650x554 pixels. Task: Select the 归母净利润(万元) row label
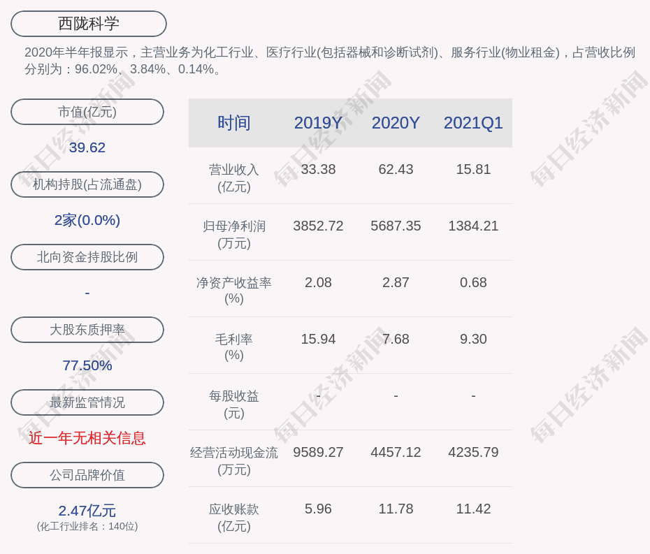[x=233, y=234]
